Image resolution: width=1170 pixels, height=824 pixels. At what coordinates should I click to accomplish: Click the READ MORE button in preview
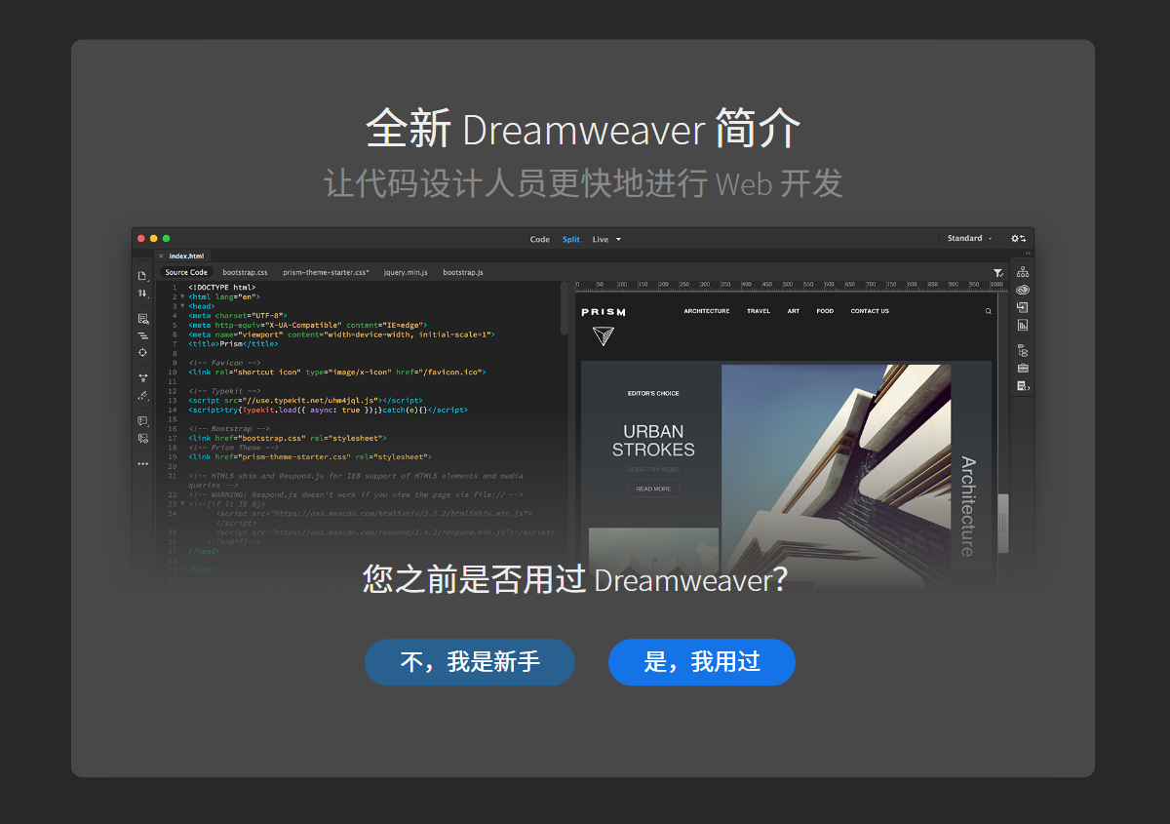click(x=653, y=489)
